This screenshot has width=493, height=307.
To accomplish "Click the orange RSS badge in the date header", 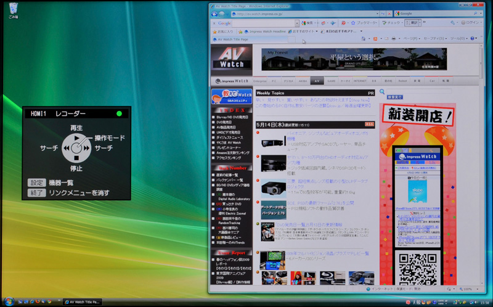I will [x=369, y=125].
